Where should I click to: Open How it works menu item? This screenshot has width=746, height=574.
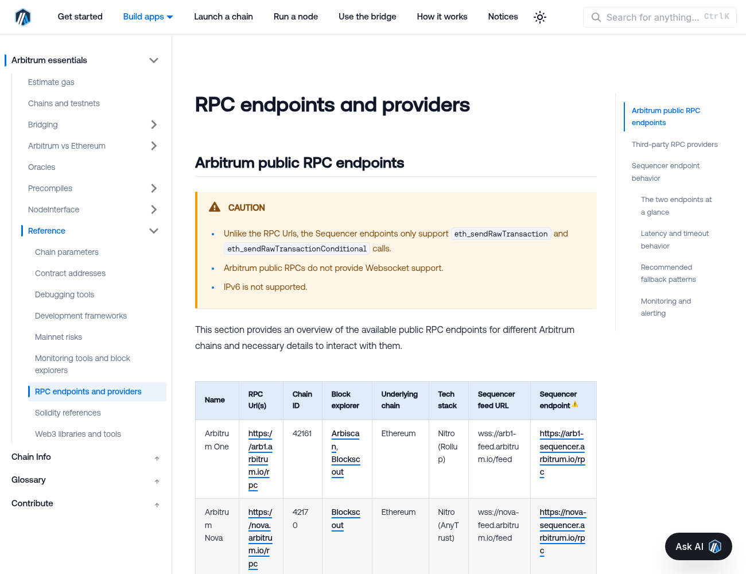[x=442, y=17]
